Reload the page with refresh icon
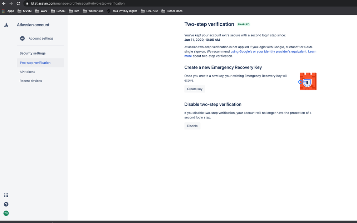357x223 pixels. (x=19, y=4)
